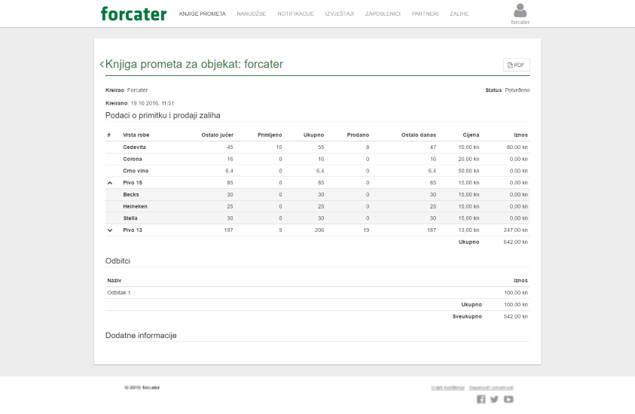Viewport: 635px width, 414px height.
Task: Open the terms of use footer link
Action: [x=447, y=388]
